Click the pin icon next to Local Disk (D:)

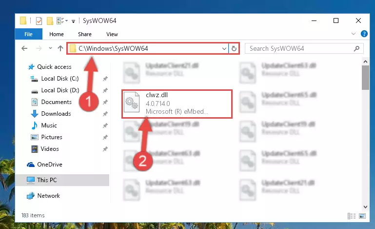tap(105, 90)
